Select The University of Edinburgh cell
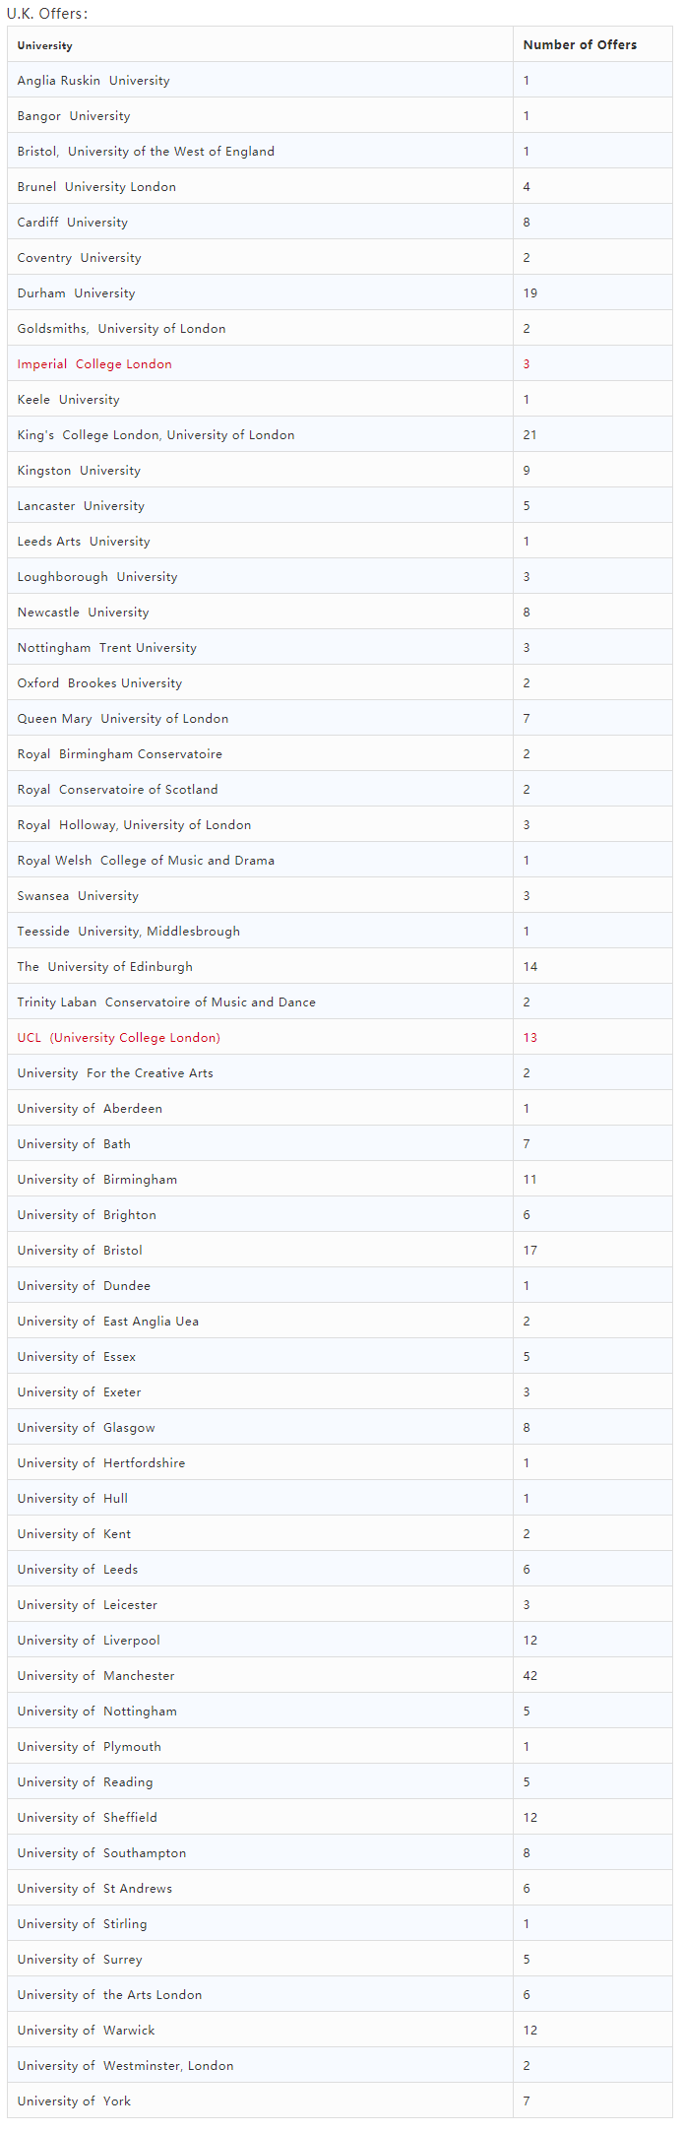The width and height of the screenshot is (684, 2132). (x=104, y=967)
